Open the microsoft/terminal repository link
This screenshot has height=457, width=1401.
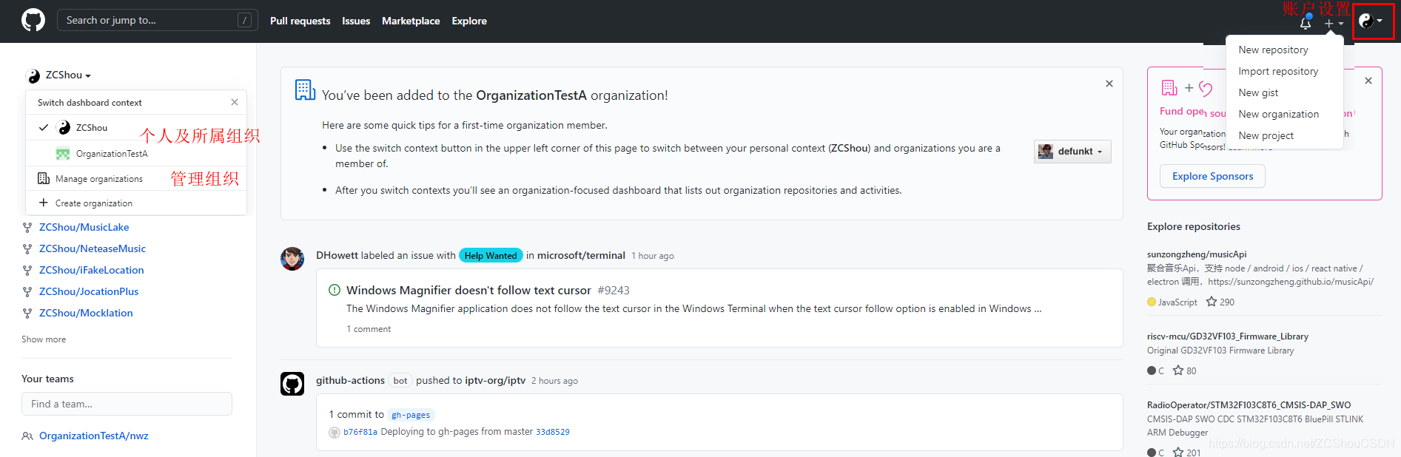point(581,255)
